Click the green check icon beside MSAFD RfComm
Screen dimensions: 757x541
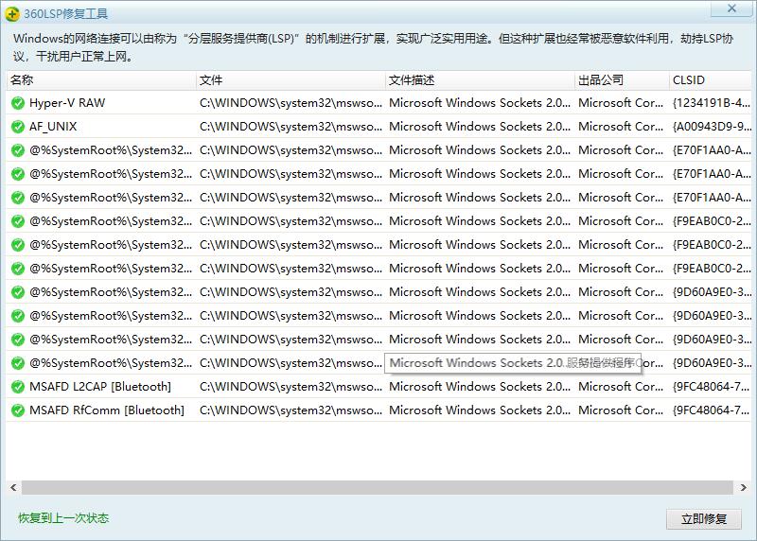tap(18, 410)
